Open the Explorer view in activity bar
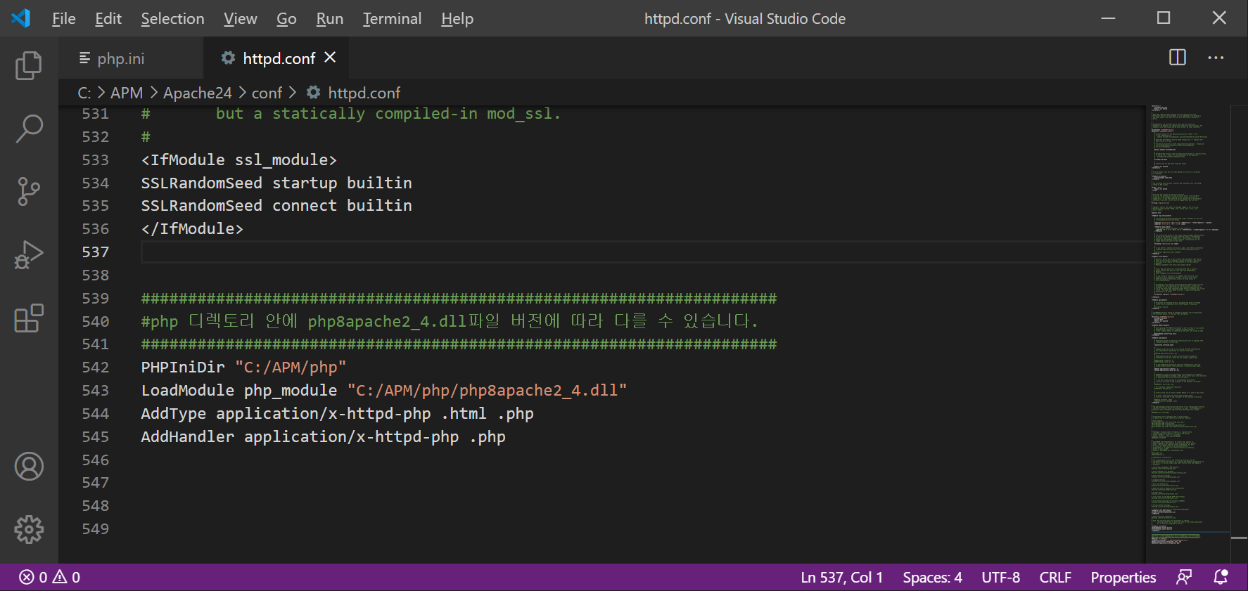 coord(29,65)
